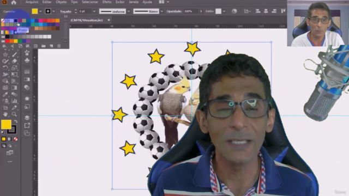Screen dimensions: 349x196
Task: Open the Opacidade panel link
Action: [x=174, y=11]
